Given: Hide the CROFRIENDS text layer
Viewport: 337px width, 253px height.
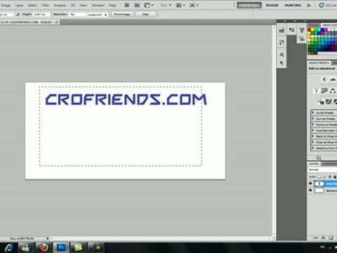Looking at the screenshot, I should tap(310, 183).
